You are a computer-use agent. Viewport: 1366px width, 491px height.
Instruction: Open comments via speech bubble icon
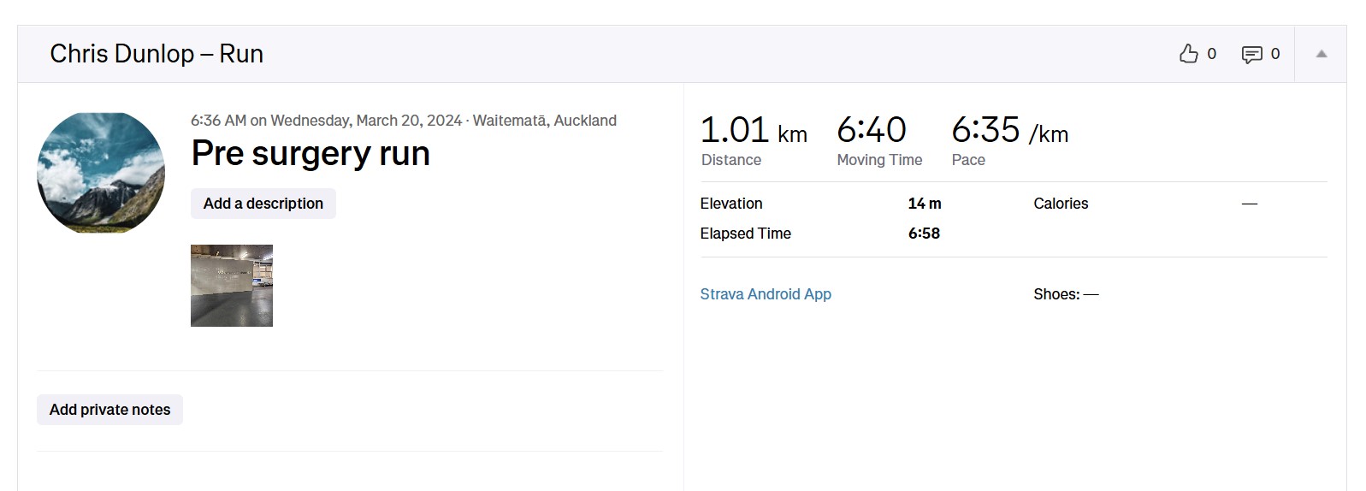1251,55
